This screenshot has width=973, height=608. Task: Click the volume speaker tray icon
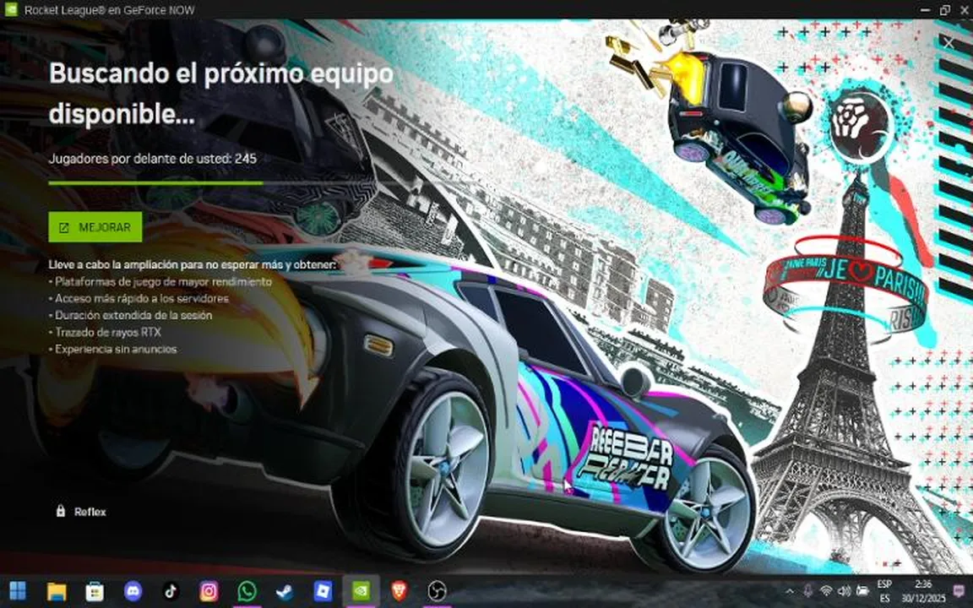coord(844,591)
